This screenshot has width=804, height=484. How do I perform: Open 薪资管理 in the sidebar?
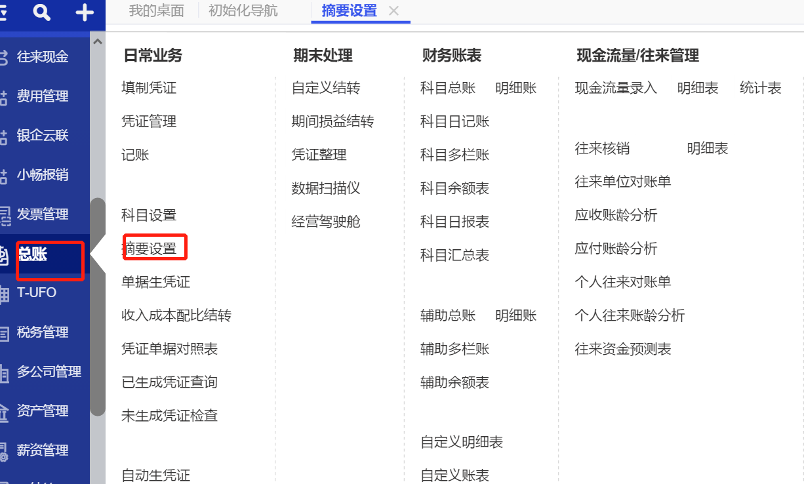[x=43, y=451]
